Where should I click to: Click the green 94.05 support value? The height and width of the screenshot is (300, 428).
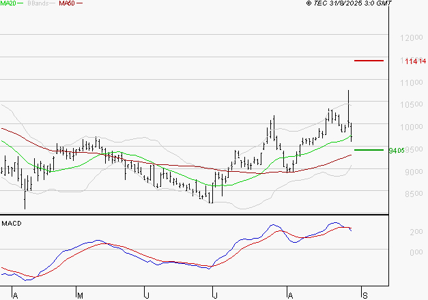397,151
